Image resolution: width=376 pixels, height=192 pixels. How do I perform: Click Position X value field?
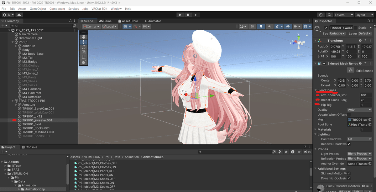point(335,47)
